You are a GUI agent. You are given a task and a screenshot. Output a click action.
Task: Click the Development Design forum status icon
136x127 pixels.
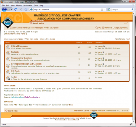click(x=8, y=66)
